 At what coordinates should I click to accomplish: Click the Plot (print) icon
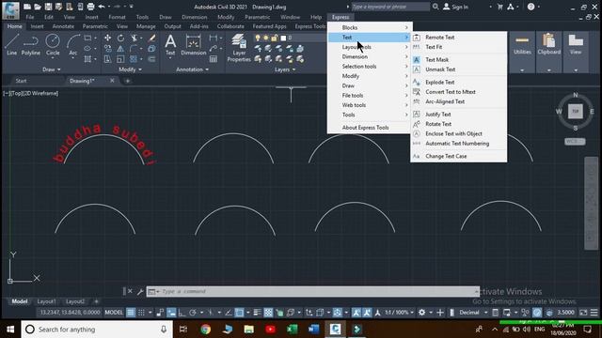90,7
